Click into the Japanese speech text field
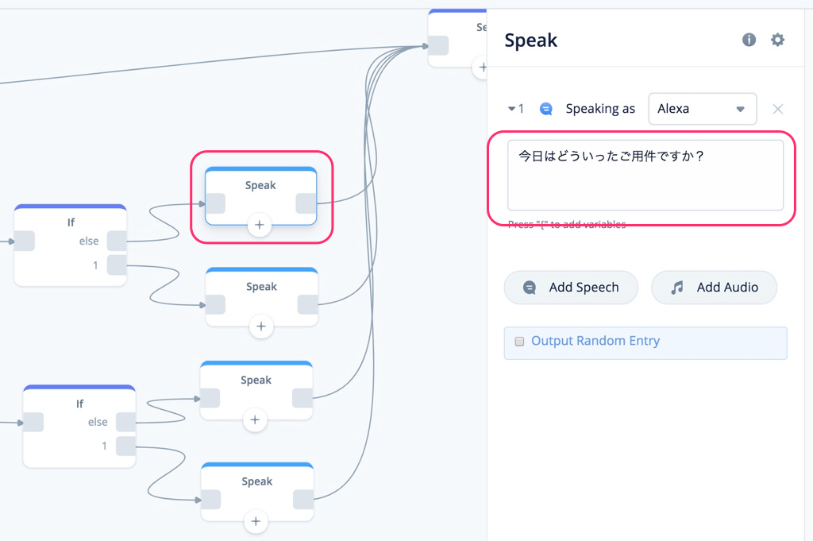 [x=645, y=176]
